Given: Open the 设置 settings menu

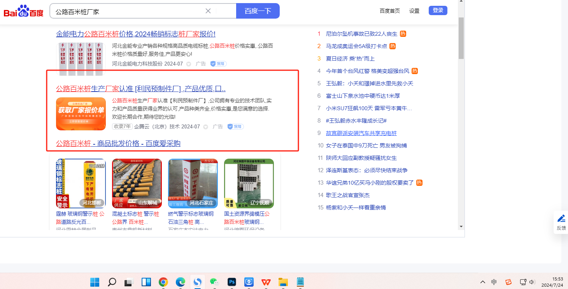Looking at the screenshot, I should 414,11.
